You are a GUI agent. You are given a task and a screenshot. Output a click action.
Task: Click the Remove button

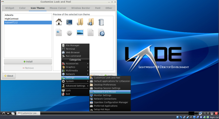[x=28, y=68]
